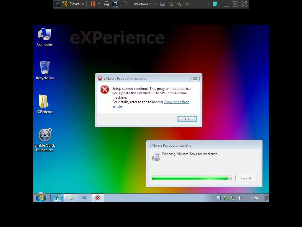The image size is (302, 227).
Task: Click the small error icon in dialog title bar
Action: pos(100,78)
